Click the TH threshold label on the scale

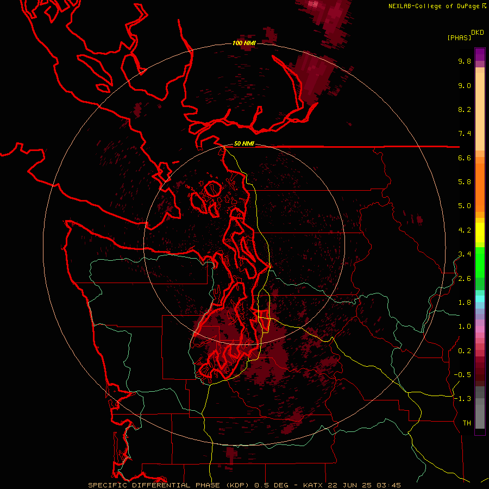[467, 423]
